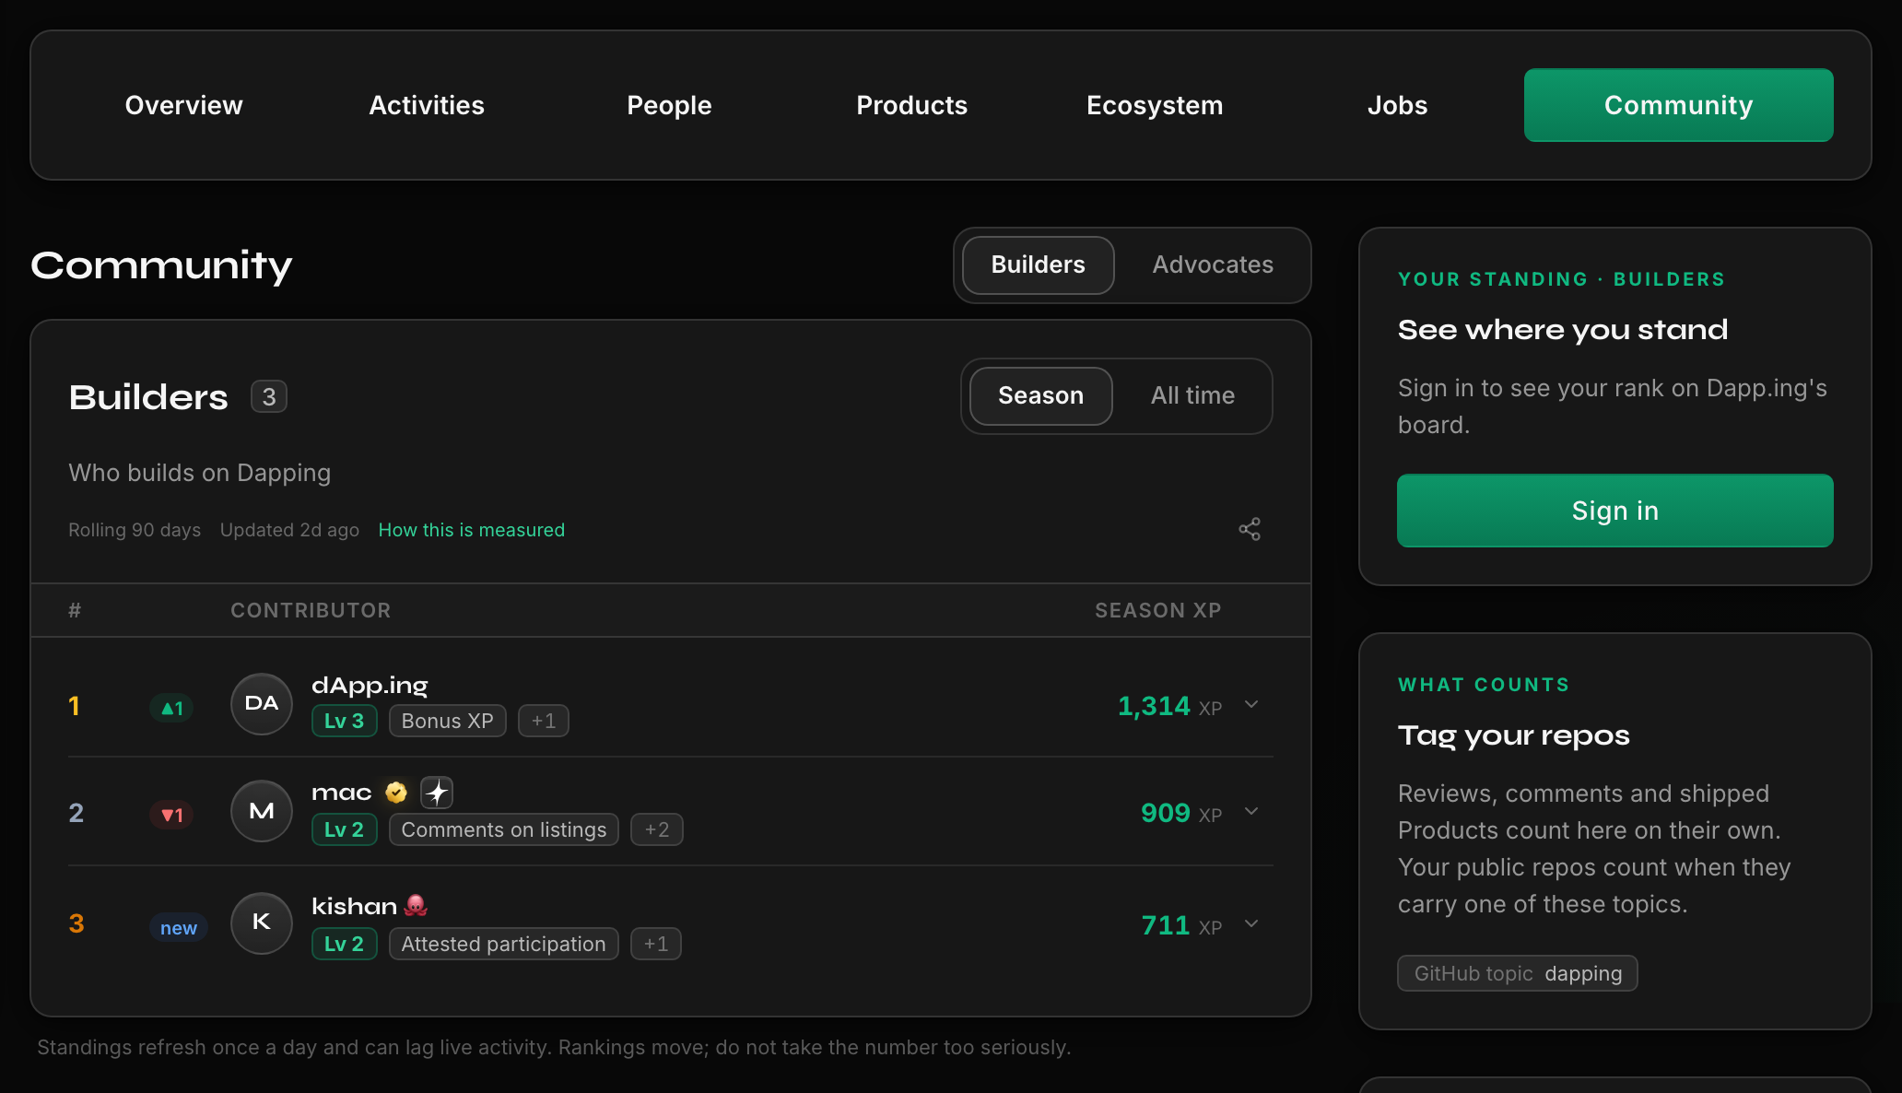1902x1093 pixels.
Task: Expand dApp.ing's XP breakdown chevron
Action: click(1251, 705)
